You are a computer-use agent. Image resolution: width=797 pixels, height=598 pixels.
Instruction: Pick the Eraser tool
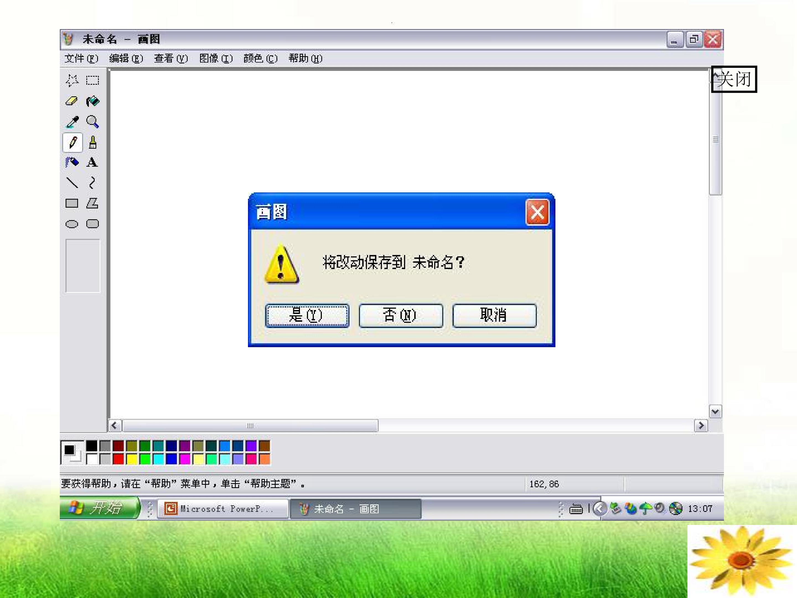pyautogui.click(x=72, y=101)
